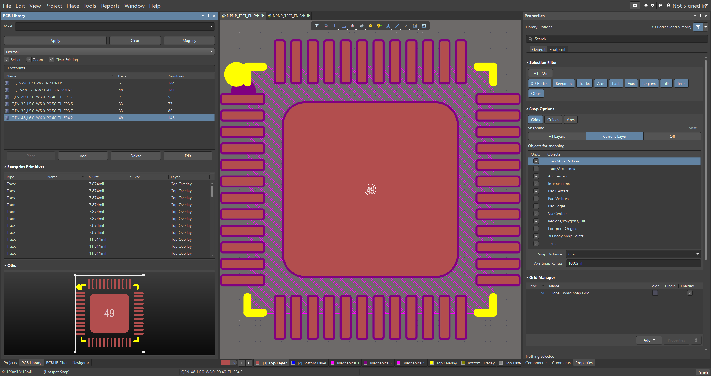The image size is (711, 376).
Task: Select the Place Line tool
Action: coord(397,26)
